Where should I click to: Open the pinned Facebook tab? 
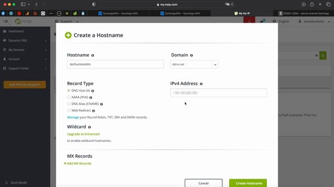tap(3, 14)
